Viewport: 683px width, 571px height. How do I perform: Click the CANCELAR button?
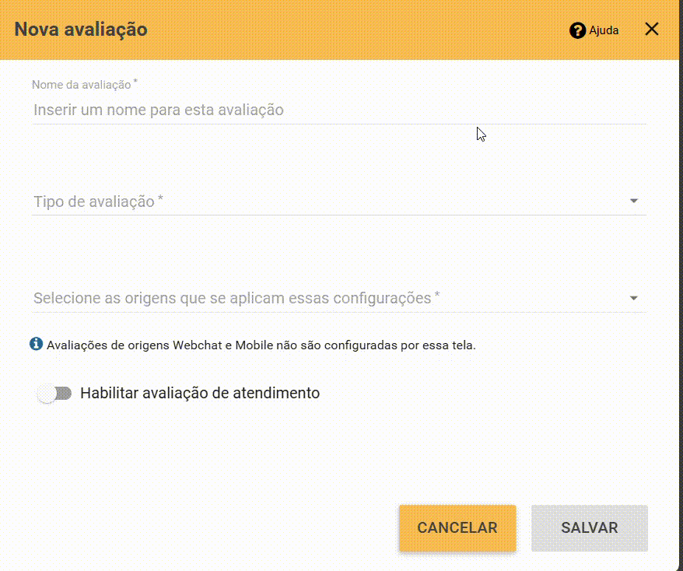point(457,528)
